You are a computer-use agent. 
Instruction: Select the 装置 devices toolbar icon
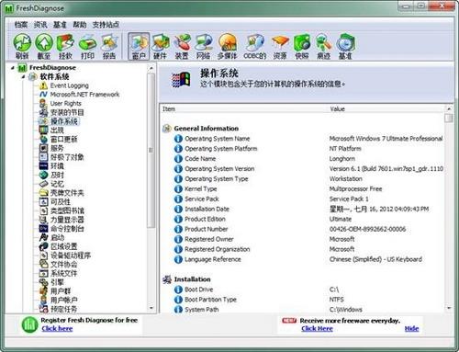(x=182, y=46)
